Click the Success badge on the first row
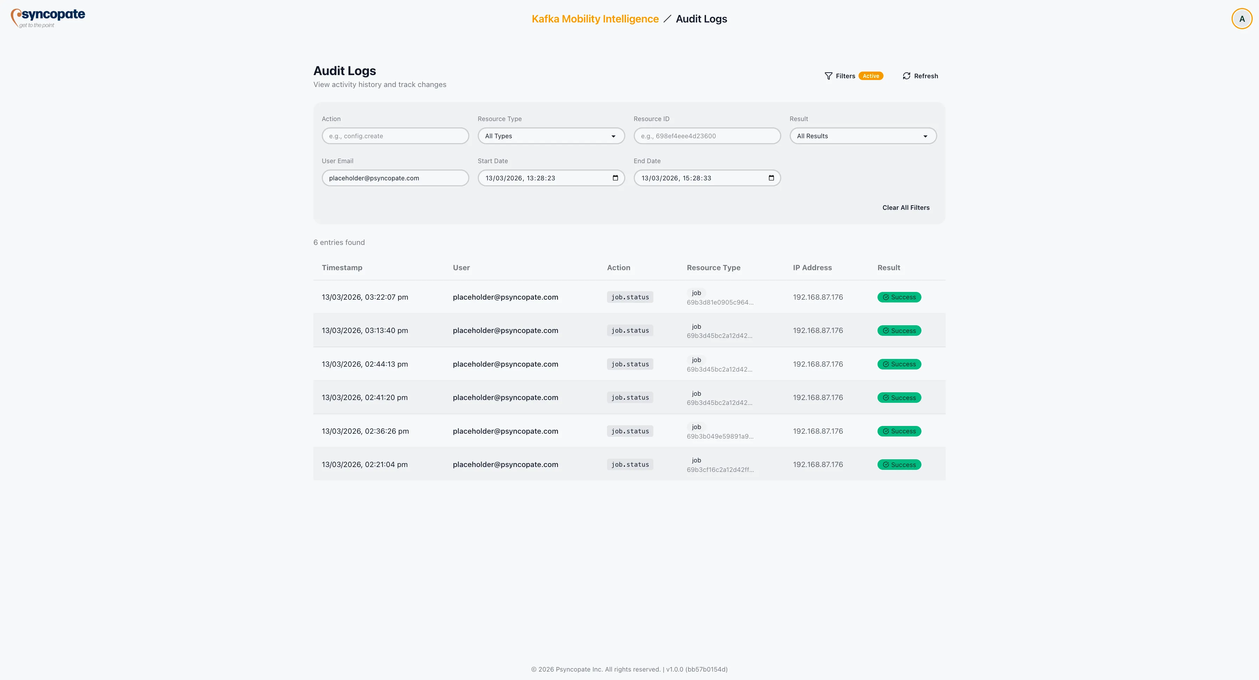 coord(899,297)
